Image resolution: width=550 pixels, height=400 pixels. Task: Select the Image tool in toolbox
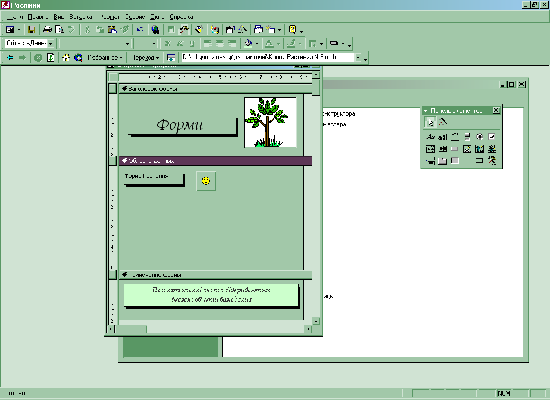pyautogui.click(x=467, y=149)
